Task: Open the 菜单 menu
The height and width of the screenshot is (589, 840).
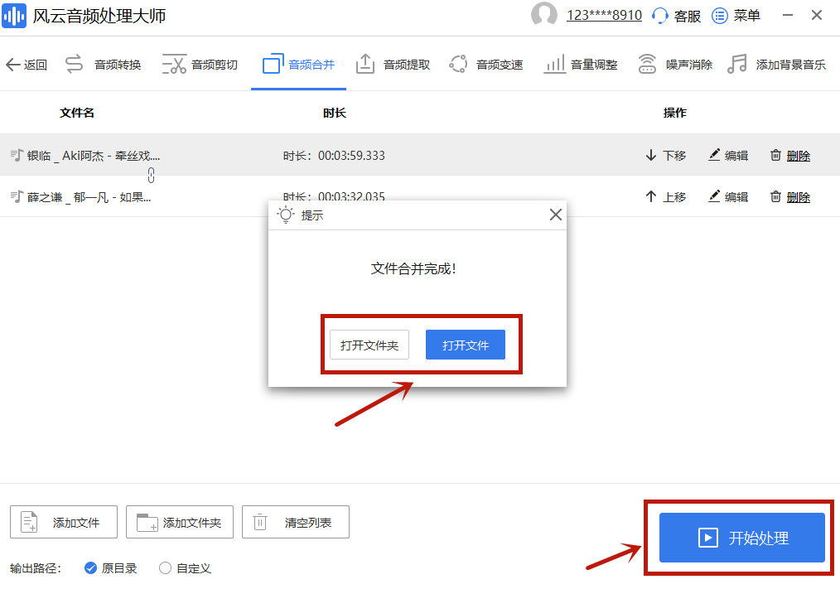Action: click(736, 16)
